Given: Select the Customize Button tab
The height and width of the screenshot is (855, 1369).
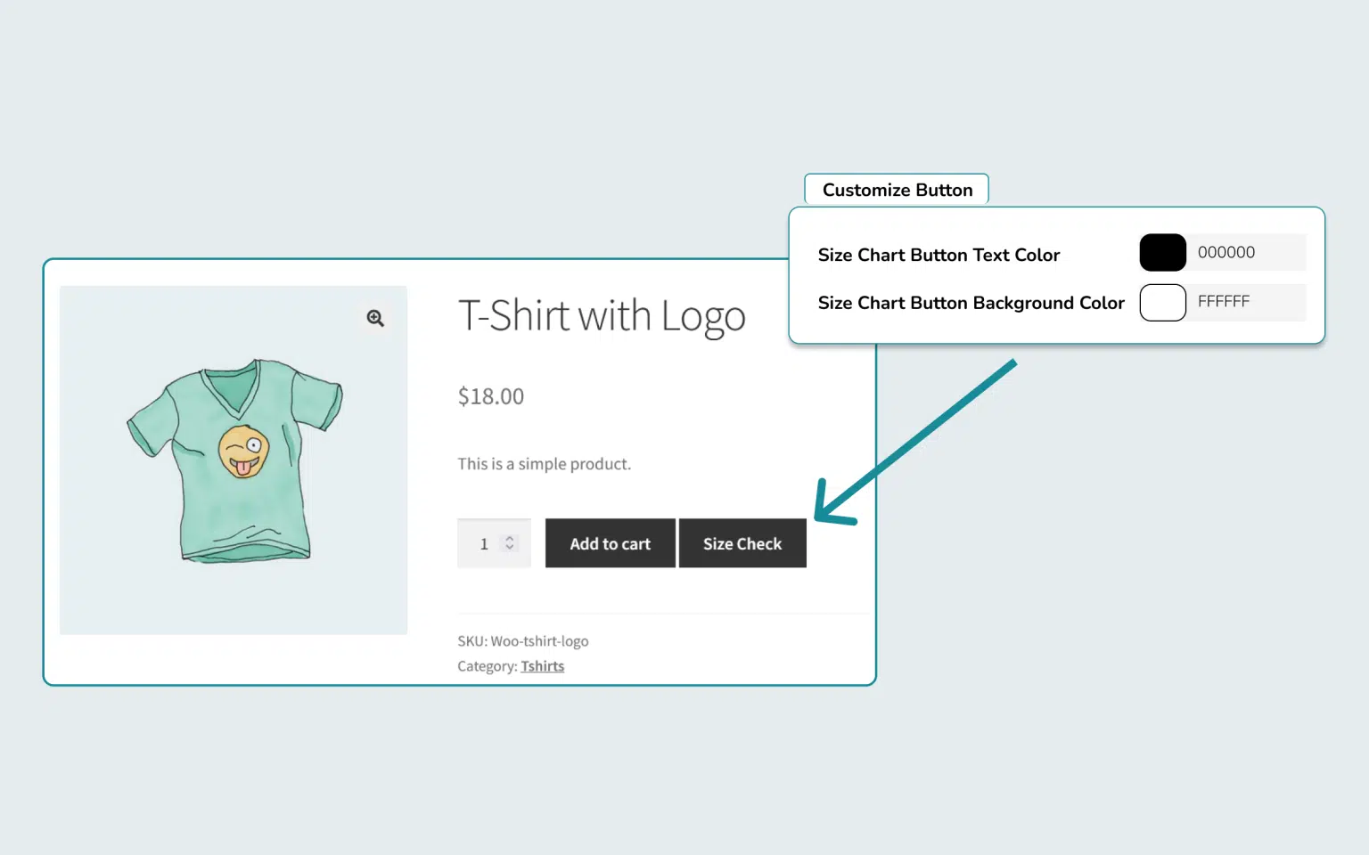Looking at the screenshot, I should click(897, 190).
